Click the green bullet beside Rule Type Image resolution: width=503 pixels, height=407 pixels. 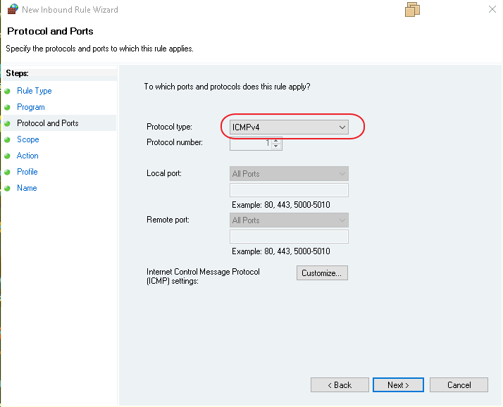pos(8,92)
